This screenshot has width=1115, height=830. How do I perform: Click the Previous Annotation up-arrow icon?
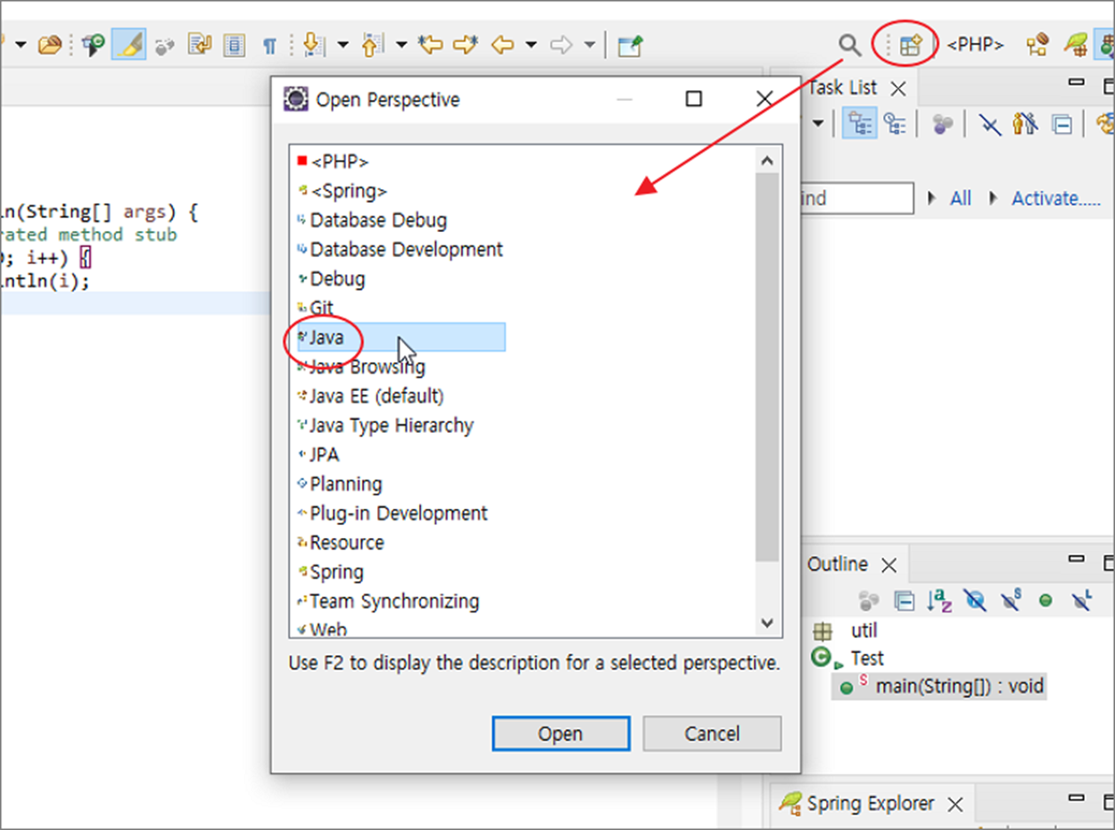372,45
